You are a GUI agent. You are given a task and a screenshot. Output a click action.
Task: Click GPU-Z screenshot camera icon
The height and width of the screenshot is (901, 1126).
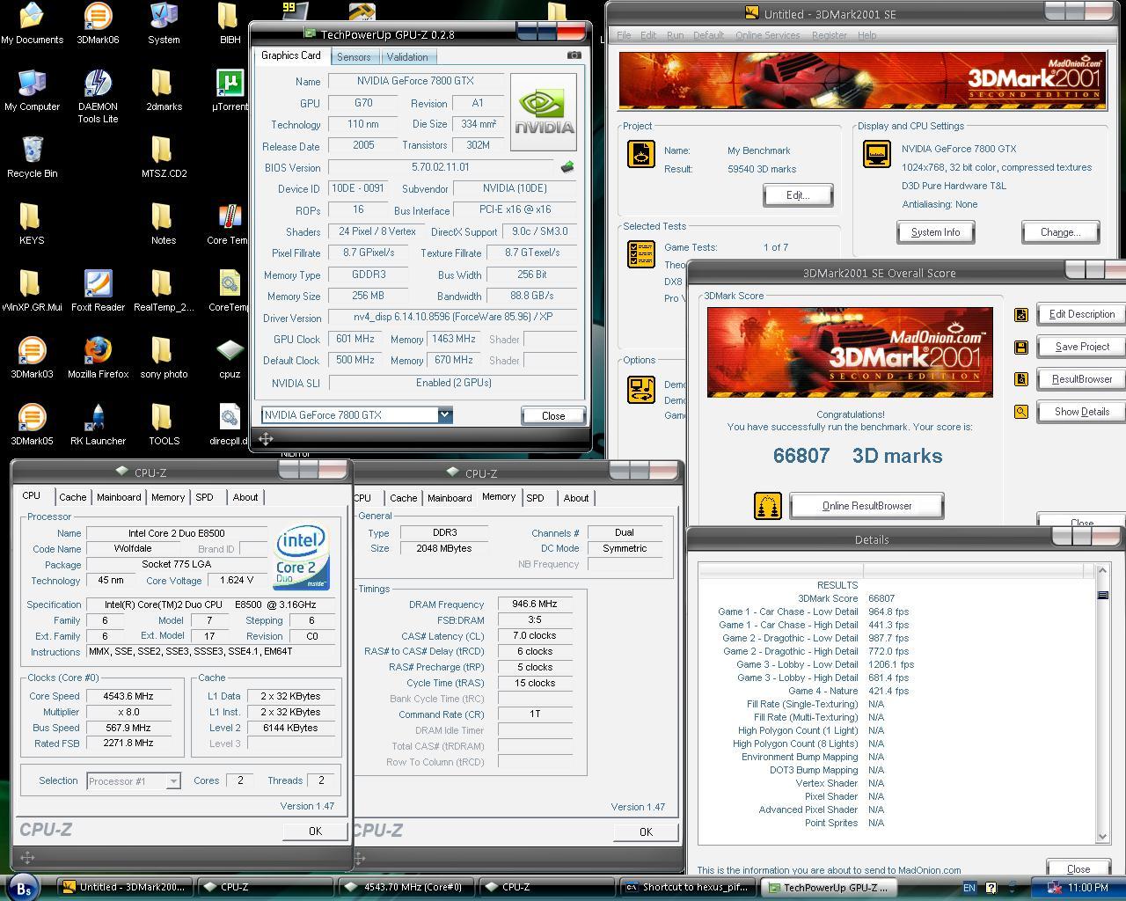point(574,55)
